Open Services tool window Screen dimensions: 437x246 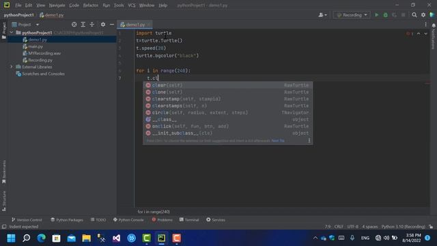tap(216, 220)
